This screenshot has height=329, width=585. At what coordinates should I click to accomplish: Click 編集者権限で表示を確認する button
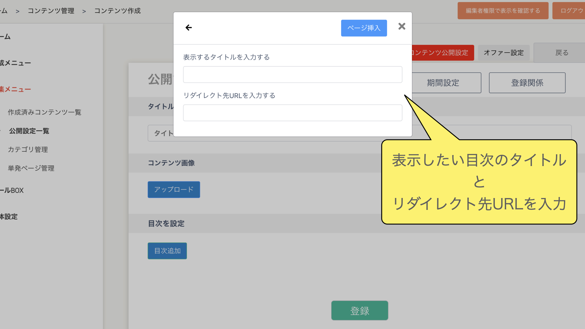pos(503,11)
